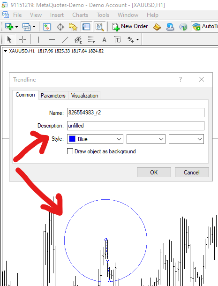
Task: Close the Trendline dialog
Action: [x=202, y=79]
